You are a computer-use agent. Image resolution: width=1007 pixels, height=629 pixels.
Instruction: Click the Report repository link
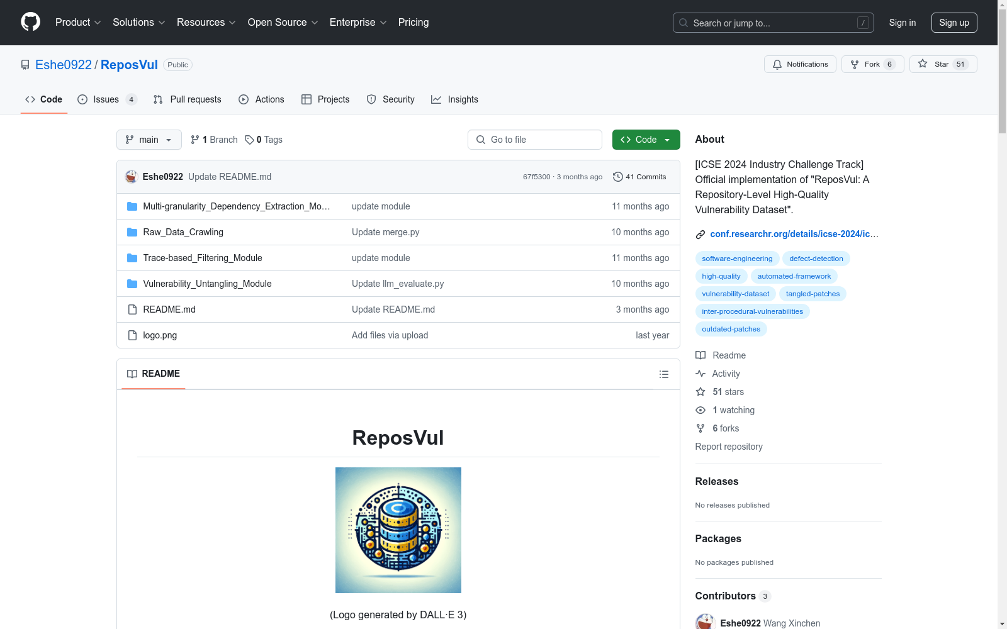click(x=729, y=447)
